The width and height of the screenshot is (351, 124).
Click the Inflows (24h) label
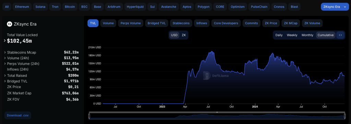(18, 69)
